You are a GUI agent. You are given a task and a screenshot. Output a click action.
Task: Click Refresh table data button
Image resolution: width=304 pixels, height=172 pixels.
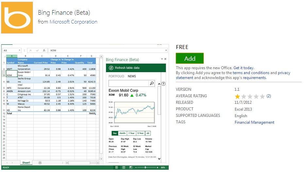[x=136, y=68]
